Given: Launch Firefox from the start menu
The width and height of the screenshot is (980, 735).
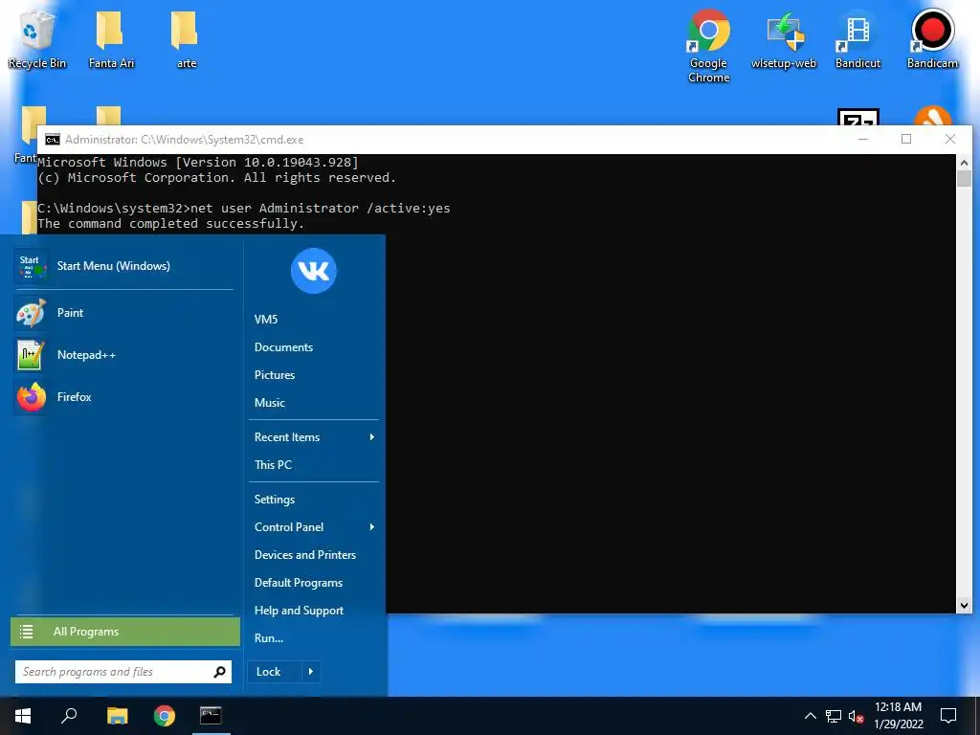Looking at the screenshot, I should (x=123, y=397).
